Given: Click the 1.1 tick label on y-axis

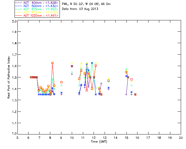Looking at the screenshot, I should coord(14,123).
